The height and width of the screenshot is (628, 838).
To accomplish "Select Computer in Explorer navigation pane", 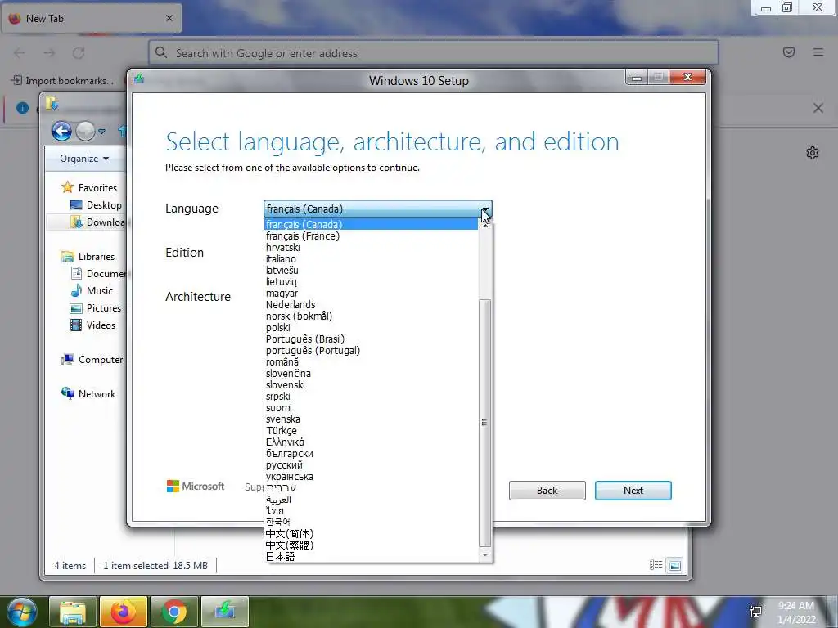I will [92, 360].
